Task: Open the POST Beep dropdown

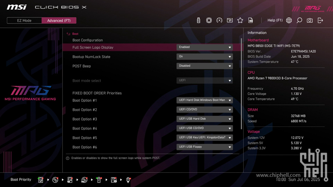Action: pyautogui.click(x=205, y=66)
